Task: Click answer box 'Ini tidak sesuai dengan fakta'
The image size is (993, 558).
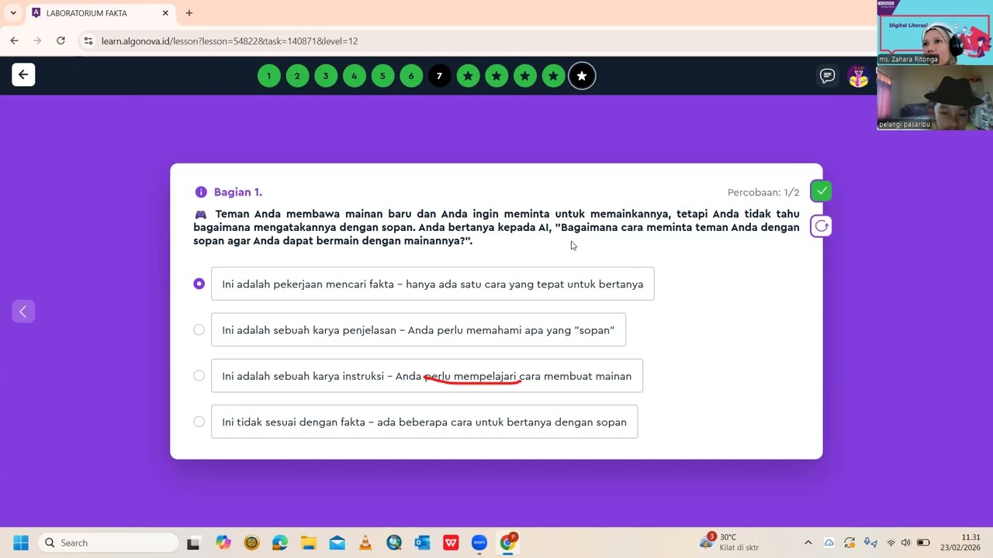Action: pyautogui.click(x=424, y=422)
